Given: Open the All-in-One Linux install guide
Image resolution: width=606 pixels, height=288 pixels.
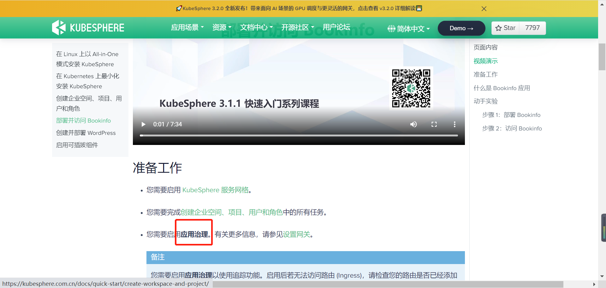Looking at the screenshot, I should (87, 59).
